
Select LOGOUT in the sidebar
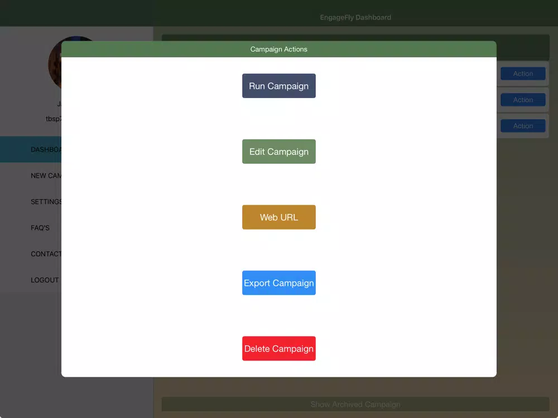click(45, 280)
